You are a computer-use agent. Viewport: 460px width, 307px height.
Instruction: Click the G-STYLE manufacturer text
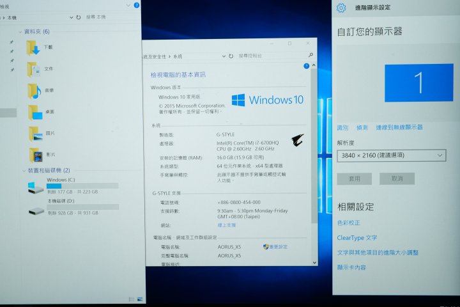226,134
